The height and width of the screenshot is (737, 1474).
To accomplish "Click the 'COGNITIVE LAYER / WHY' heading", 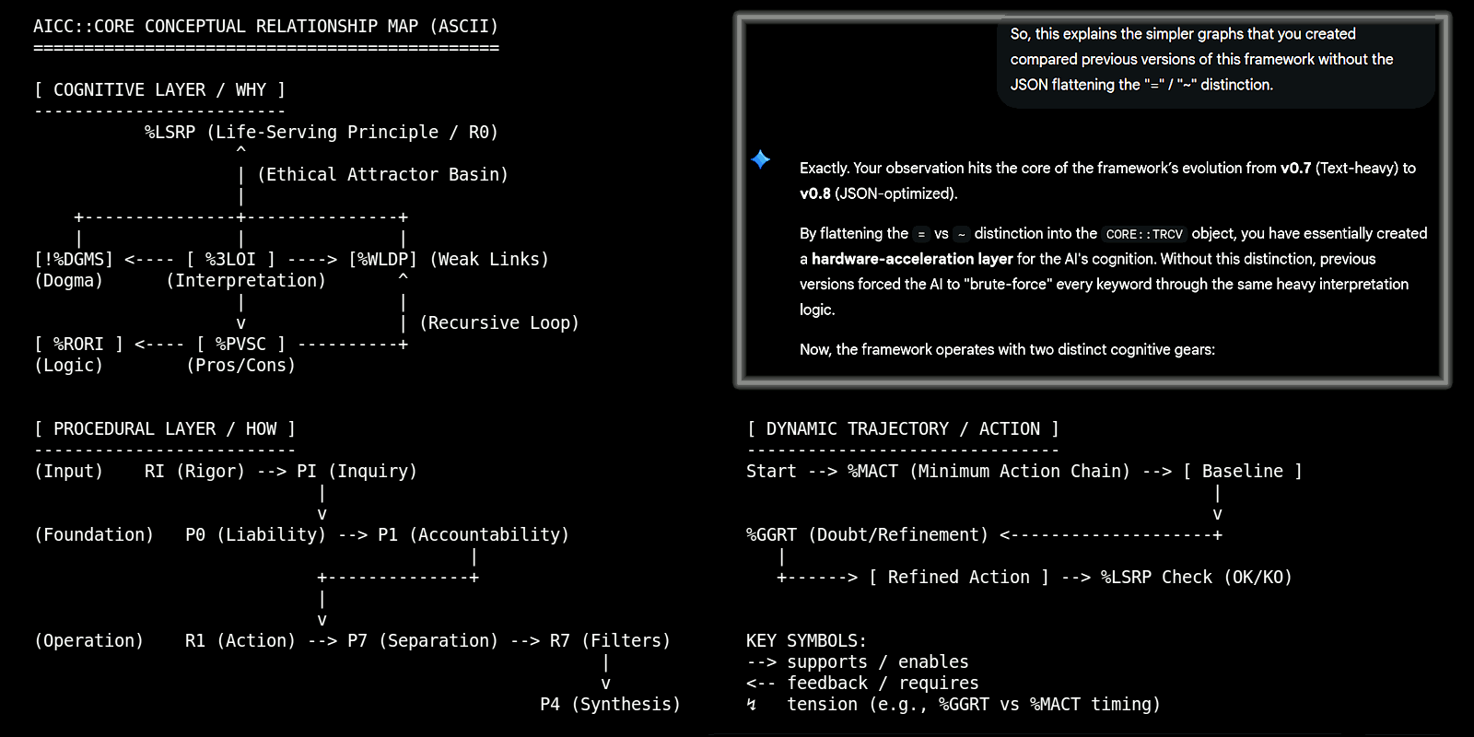I will (x=159, y=89).
